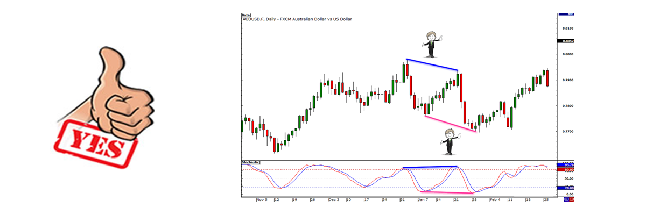Click the Stochastic panel label
The height and width of the screenshot is (215, 646).
pyautogui.click(x=251, y=162)
